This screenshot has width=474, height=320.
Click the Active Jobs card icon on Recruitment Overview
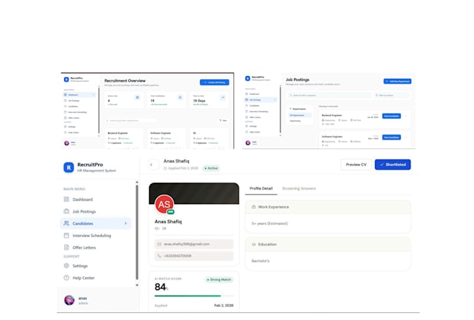point(137,98)
